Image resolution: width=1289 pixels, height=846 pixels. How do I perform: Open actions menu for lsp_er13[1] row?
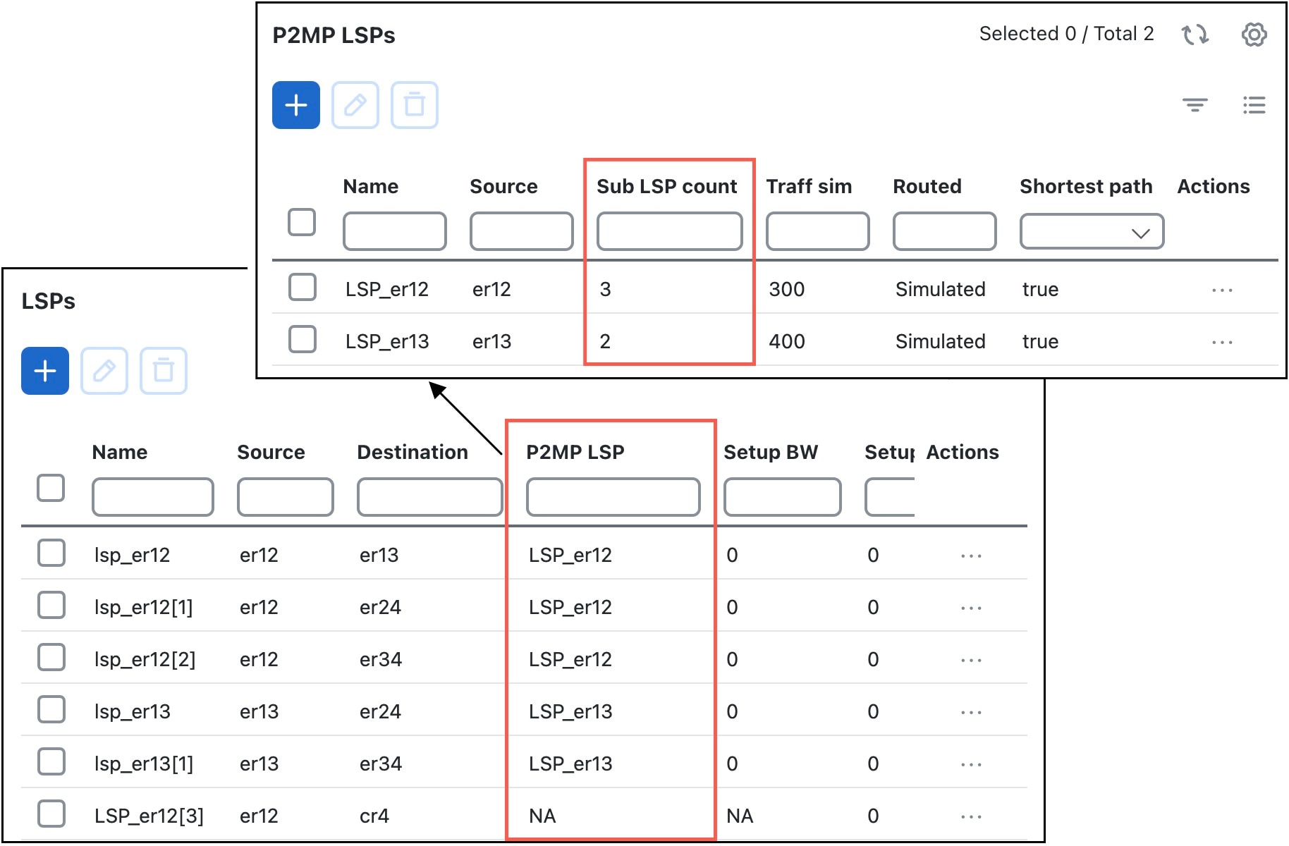(x=971, y=764)
